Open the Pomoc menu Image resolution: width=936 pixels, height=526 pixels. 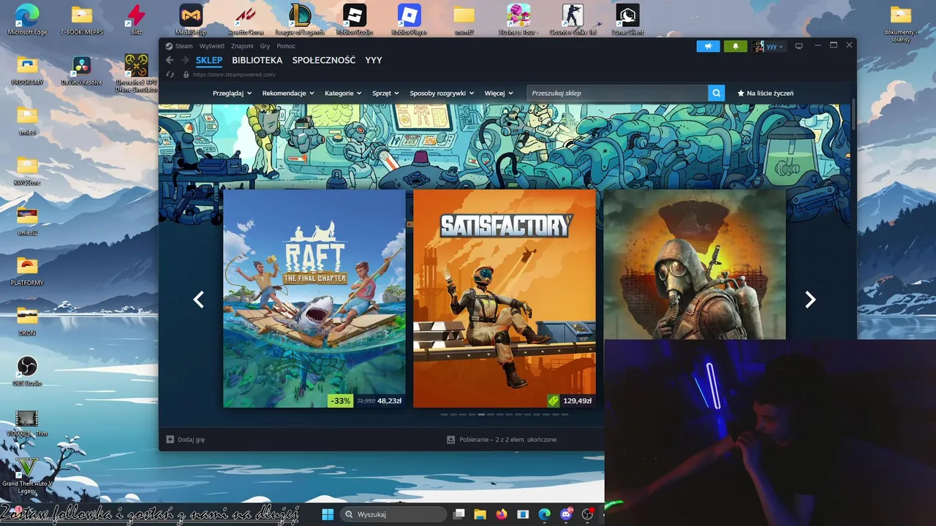pyautogui.click(x=286, y=46)
